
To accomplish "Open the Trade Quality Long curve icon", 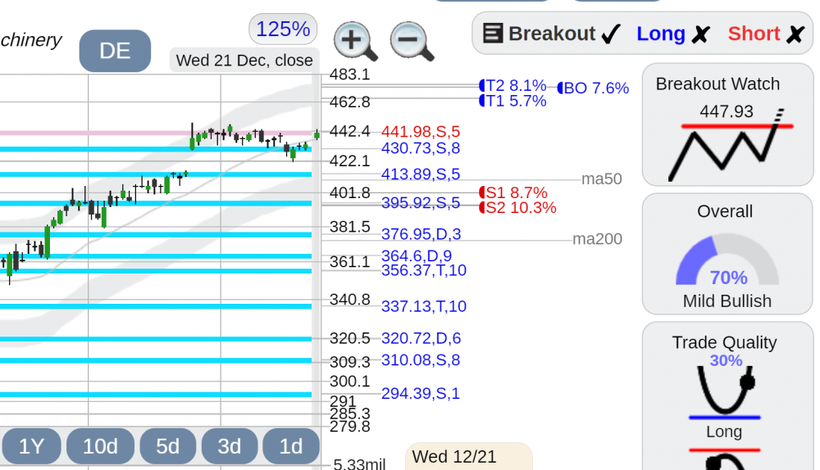I will click(x=726, y=391).
